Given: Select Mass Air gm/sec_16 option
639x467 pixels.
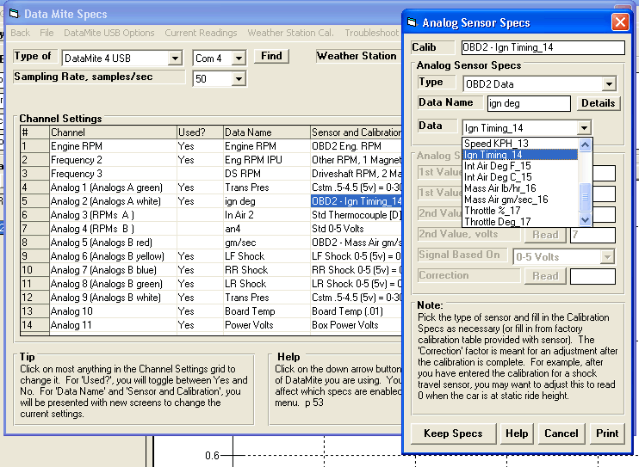Looking at the screenshot, I should click(x=520, y=200).
